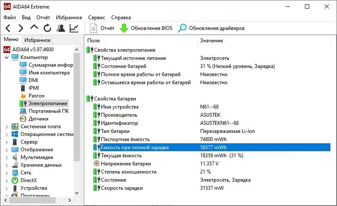Image resolution: width=337 pixels, height=206 pixels.
Task: Switch to the Избранное sidebar tab
Action: point(37,40)
